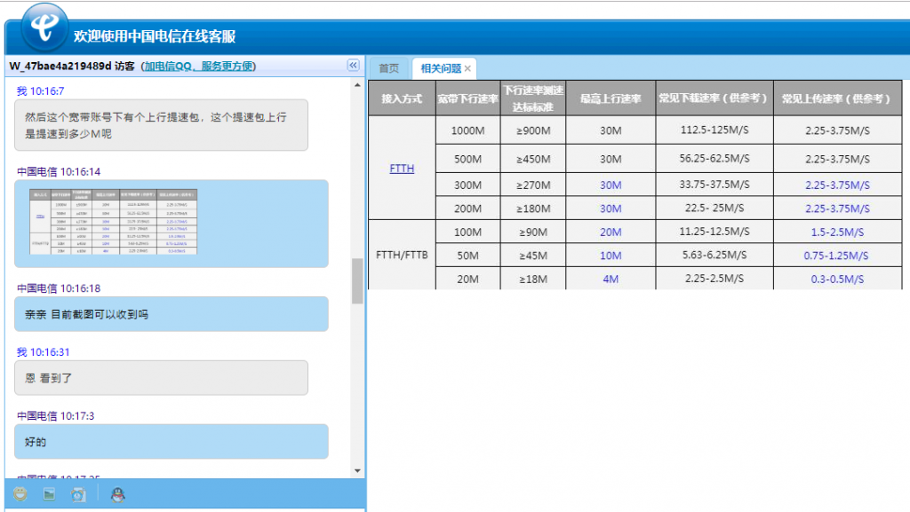Click the 欢迎使用中国电信在线客服 title
The image size is (910, 512).
[x=155, y=35]
